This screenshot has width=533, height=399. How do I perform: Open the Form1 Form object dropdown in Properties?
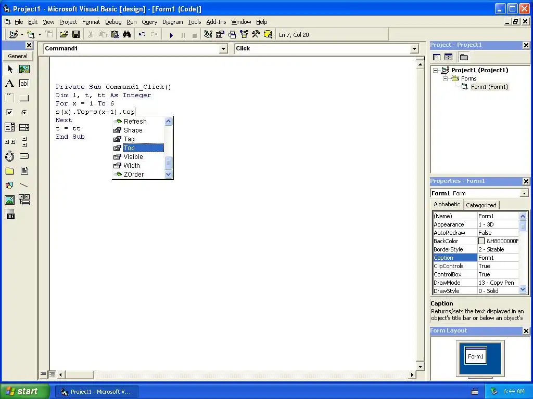click(x=524, y=193)
